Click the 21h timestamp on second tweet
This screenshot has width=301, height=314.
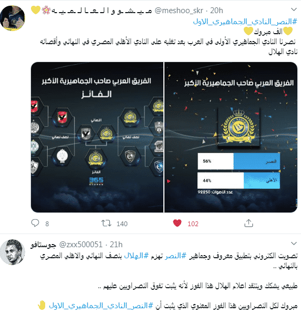point(116,245)
